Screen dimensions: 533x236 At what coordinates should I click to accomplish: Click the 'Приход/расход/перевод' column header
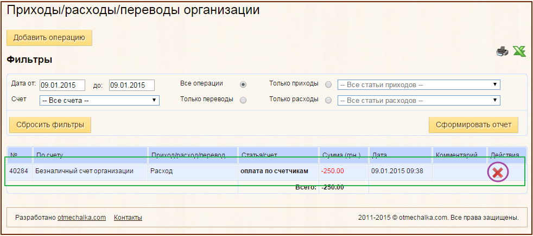tap(193, 155)
